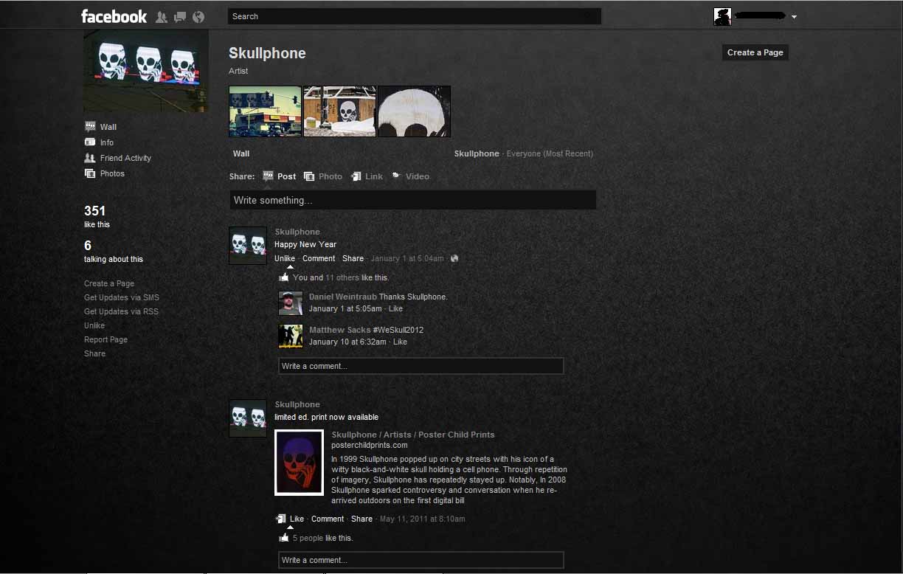Open the 'Everyone (Most Recent)' wall filter
The width and height of the screenshot is (903, 574).
point(550,153)
